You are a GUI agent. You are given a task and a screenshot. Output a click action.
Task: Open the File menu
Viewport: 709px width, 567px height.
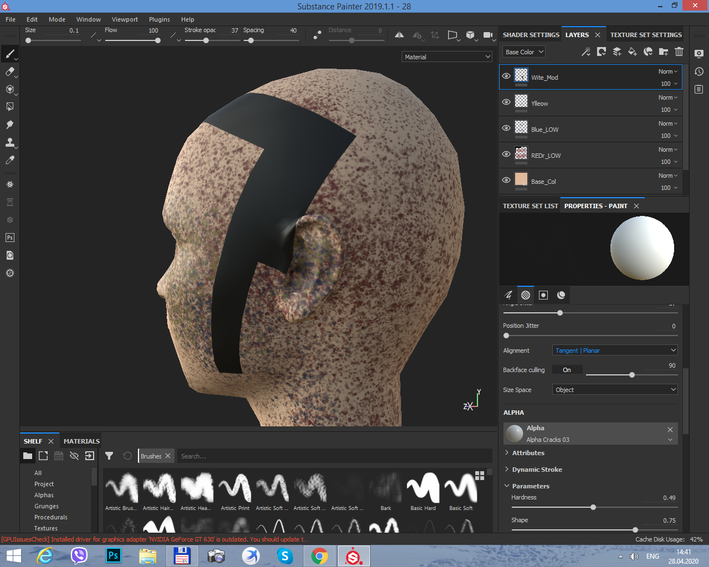click(11, 19)
